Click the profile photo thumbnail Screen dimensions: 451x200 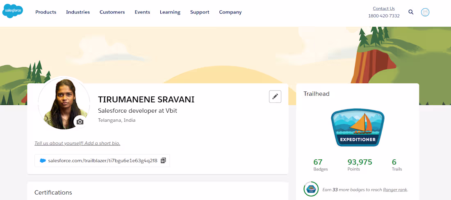click(x=64, y=103)
